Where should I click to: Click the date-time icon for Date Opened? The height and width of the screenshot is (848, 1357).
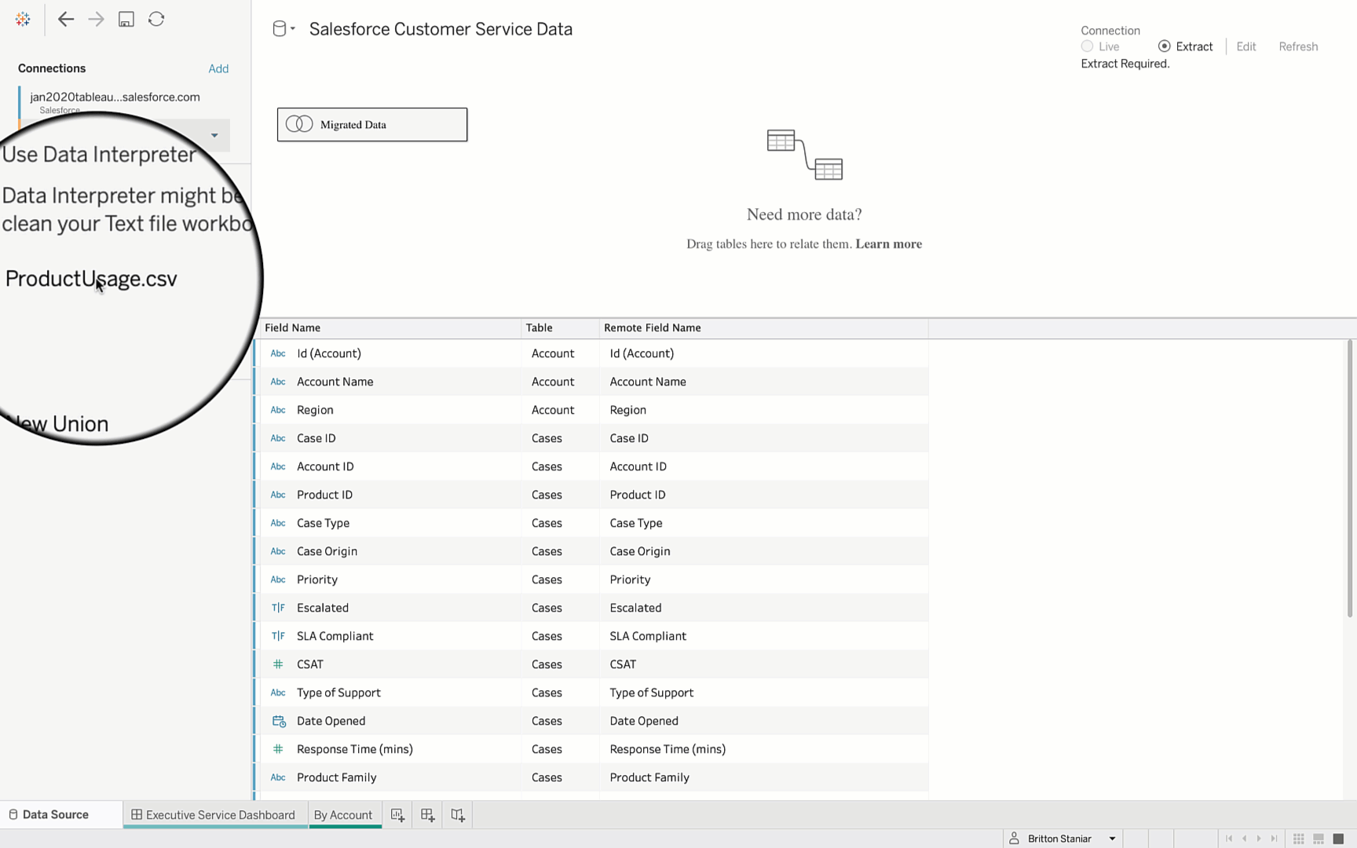(279, 721)
